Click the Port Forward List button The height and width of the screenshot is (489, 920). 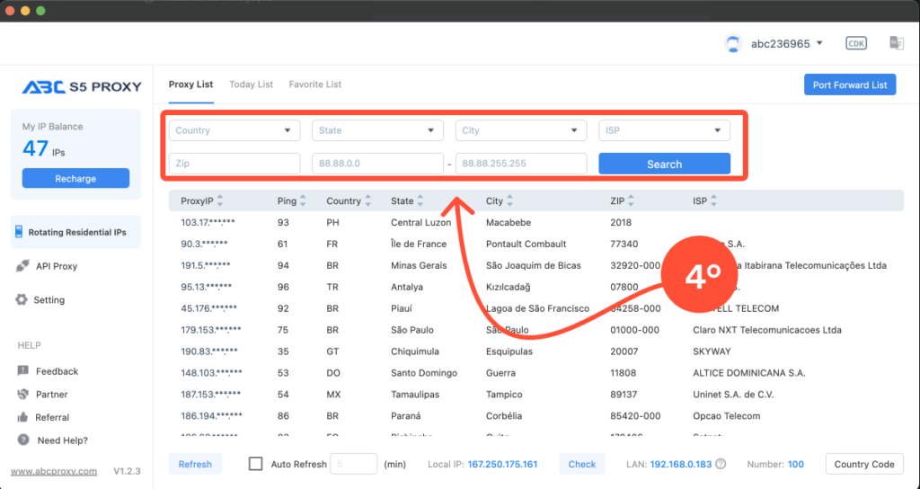(849, 85)
